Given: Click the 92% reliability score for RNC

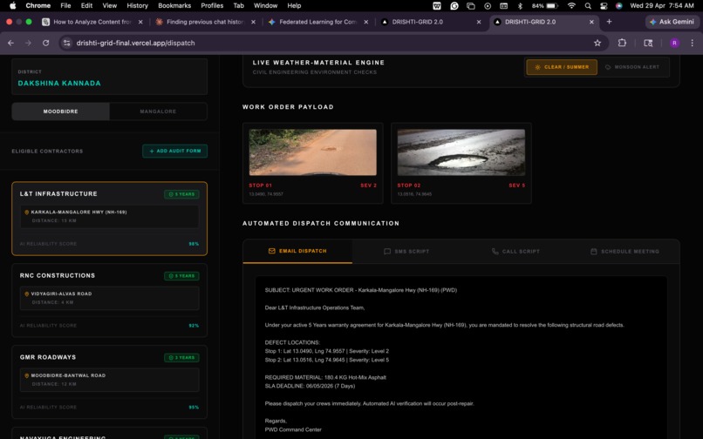Looking at the screenshot, I should pos(194,326).
